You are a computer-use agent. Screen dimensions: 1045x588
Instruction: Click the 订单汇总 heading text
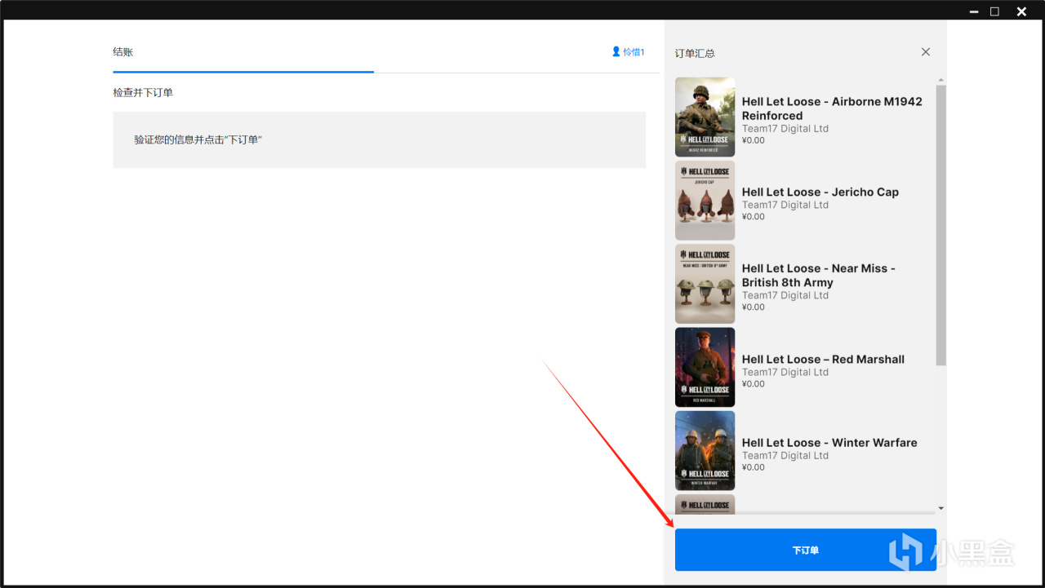(x=695, y=53)
